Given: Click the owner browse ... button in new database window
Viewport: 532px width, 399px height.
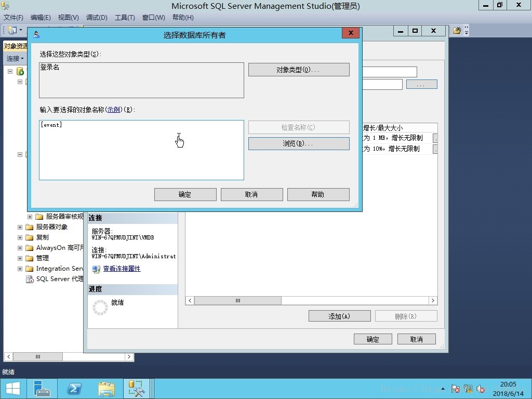Looking at the screenshot, I should pos(422,85).
